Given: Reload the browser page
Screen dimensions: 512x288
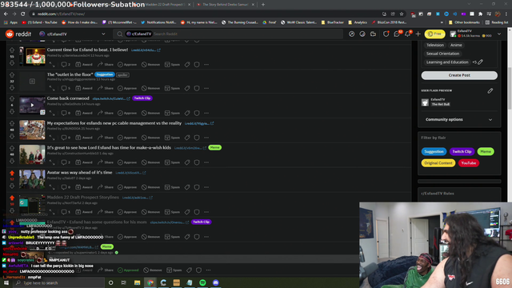Looking at the screenshot, I should [x=22, y=14].
